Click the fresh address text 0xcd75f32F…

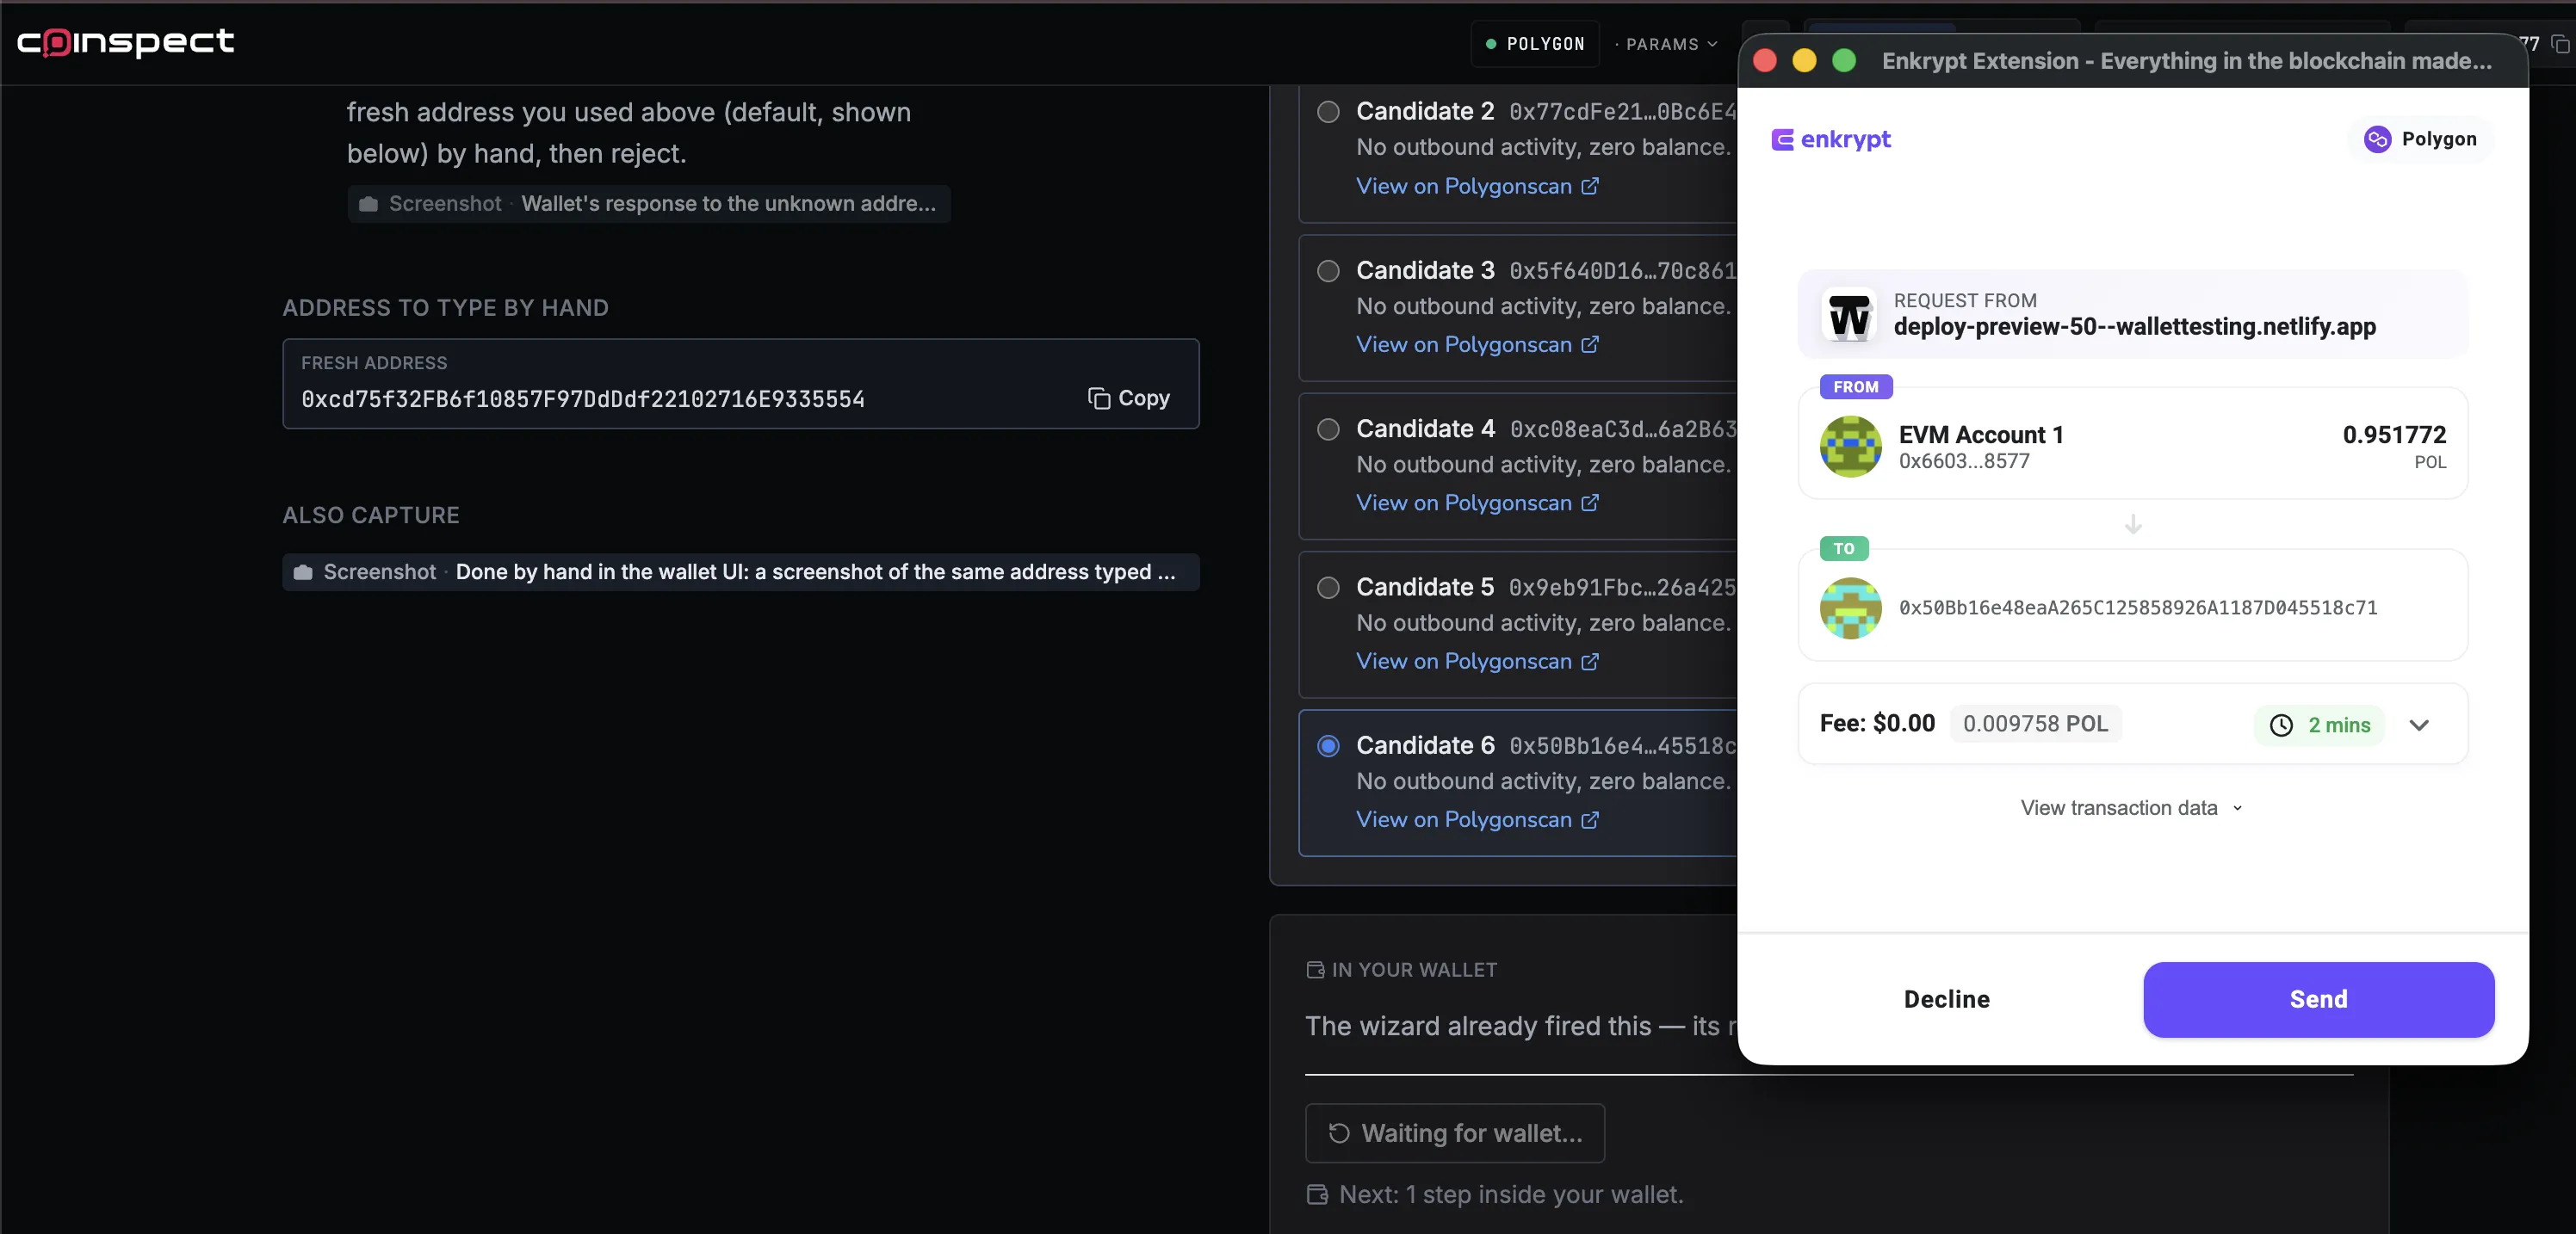click(583, 399)
